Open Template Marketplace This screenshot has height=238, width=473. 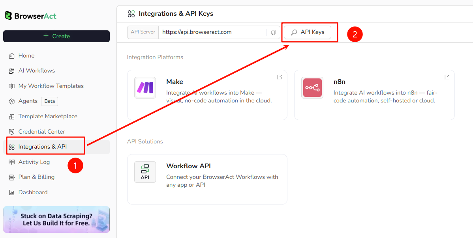pyautogui.click(x=56, y=117)
